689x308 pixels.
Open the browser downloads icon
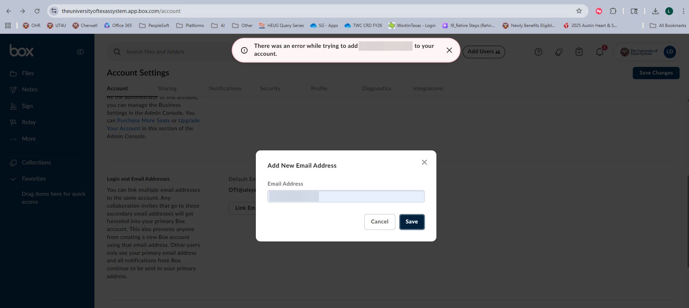(x=655, y=11)
